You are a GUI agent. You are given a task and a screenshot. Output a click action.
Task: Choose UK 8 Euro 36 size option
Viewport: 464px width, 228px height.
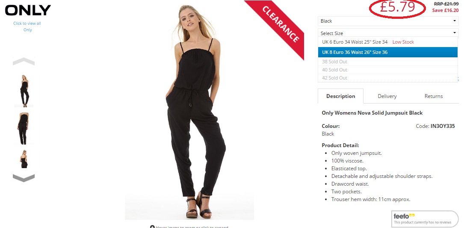point(388,52)
